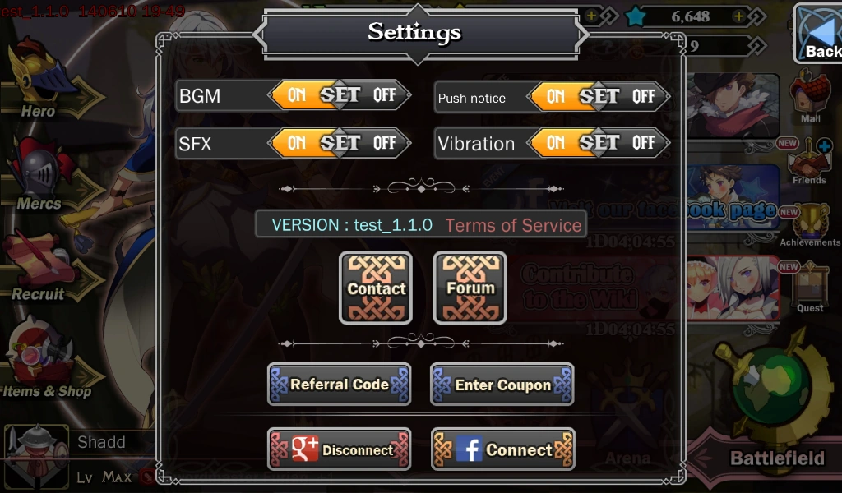
Task: Open the Forum button
Action: coord(470,288)
